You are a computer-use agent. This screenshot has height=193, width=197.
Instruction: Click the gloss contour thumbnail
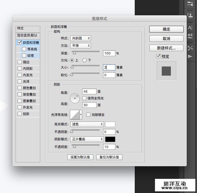(75, 115)
